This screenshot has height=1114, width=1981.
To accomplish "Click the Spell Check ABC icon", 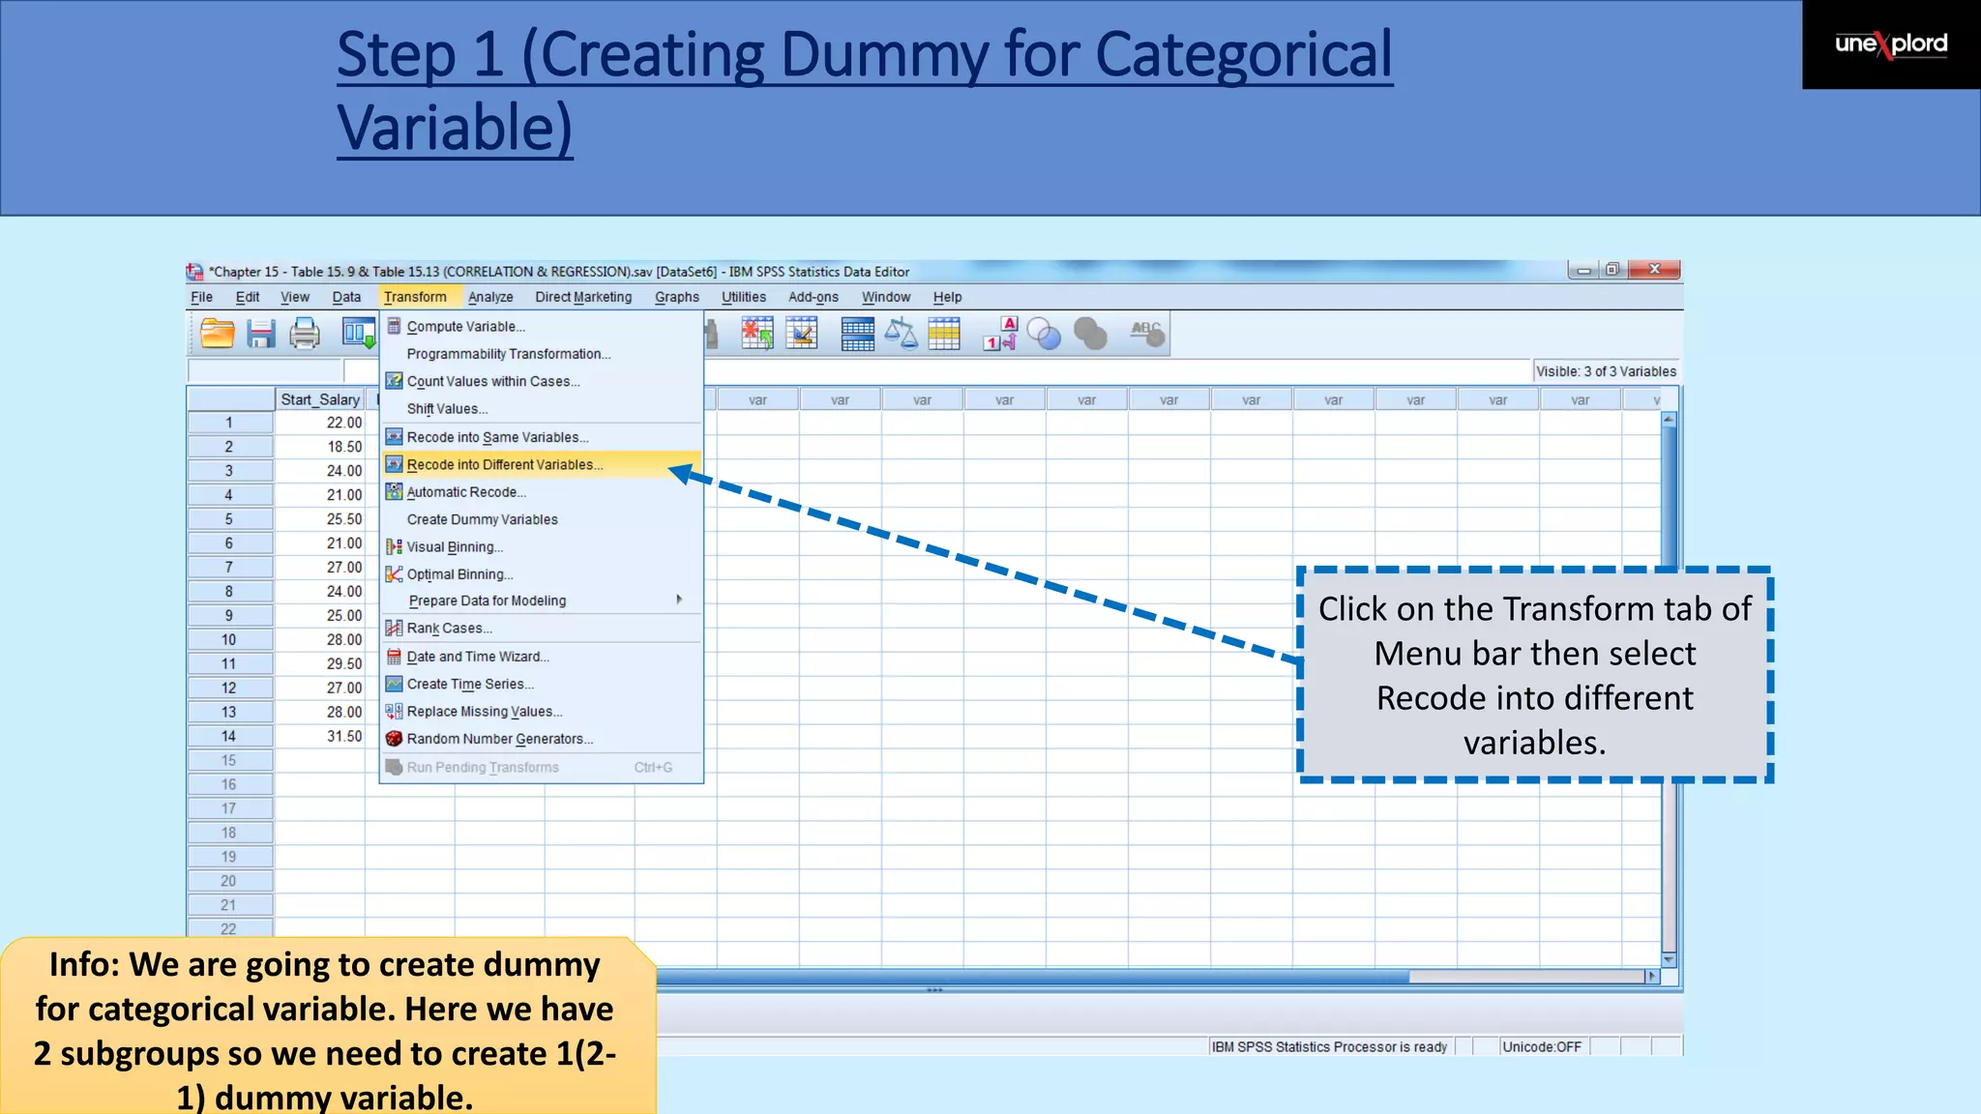I will tap(1146, 334).
